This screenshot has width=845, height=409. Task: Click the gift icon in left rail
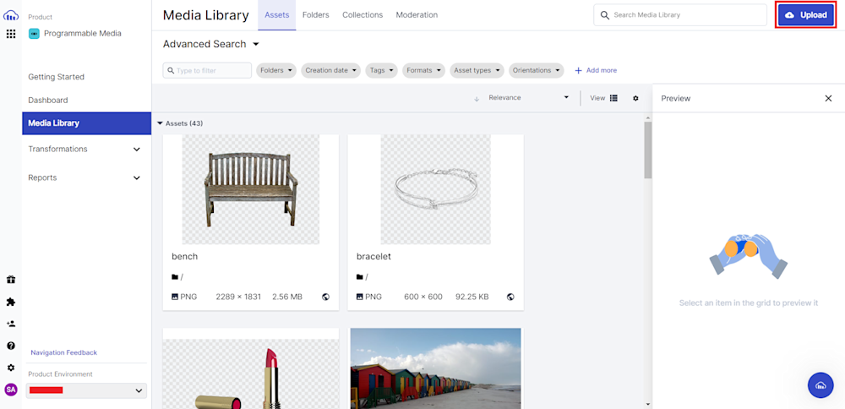[x=11, y=280]
